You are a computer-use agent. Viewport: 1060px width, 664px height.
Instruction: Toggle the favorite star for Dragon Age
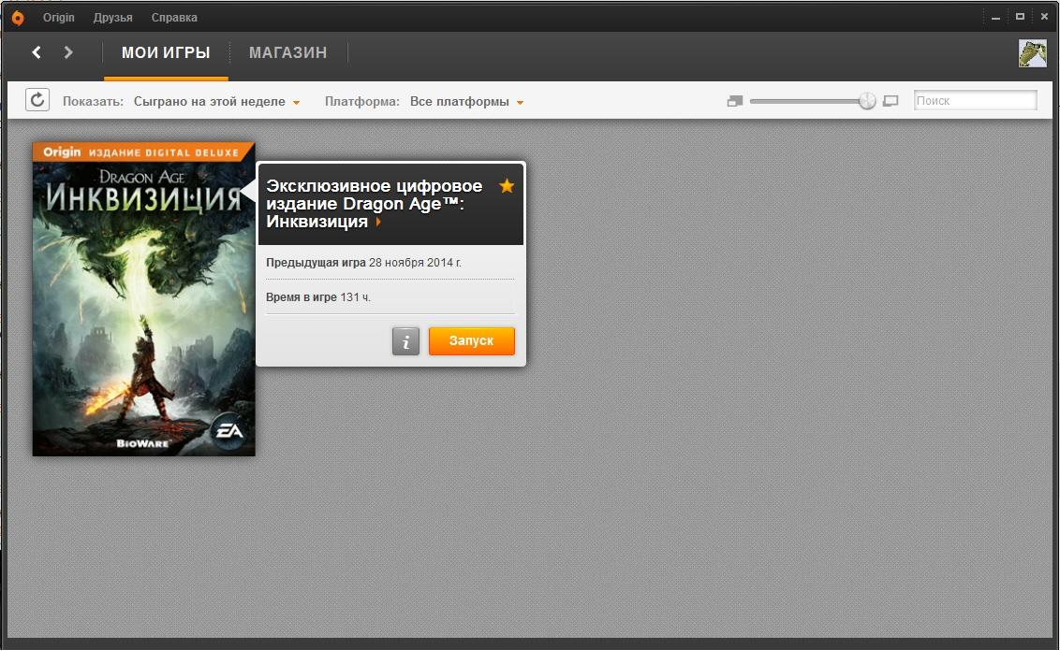click(507, 186)
